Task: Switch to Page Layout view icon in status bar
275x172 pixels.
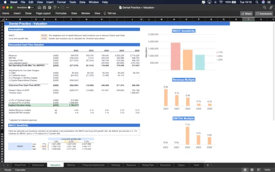Action: (x=252, y=170)
